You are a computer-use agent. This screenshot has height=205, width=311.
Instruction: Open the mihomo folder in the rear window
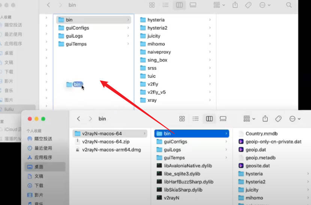click(x=175, y=44)
